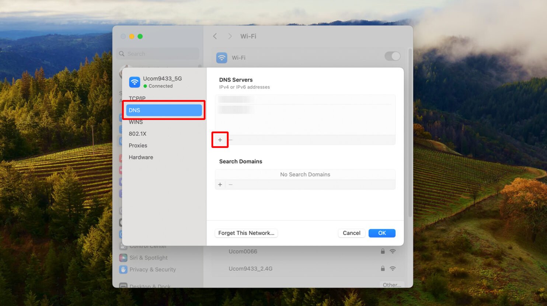Click the Siri & Spotlight icon
547x306 pixels.
123,258
